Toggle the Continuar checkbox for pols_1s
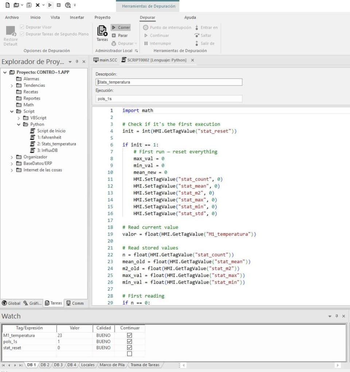Viewport: 350px width, 372px height. [129, 341]
